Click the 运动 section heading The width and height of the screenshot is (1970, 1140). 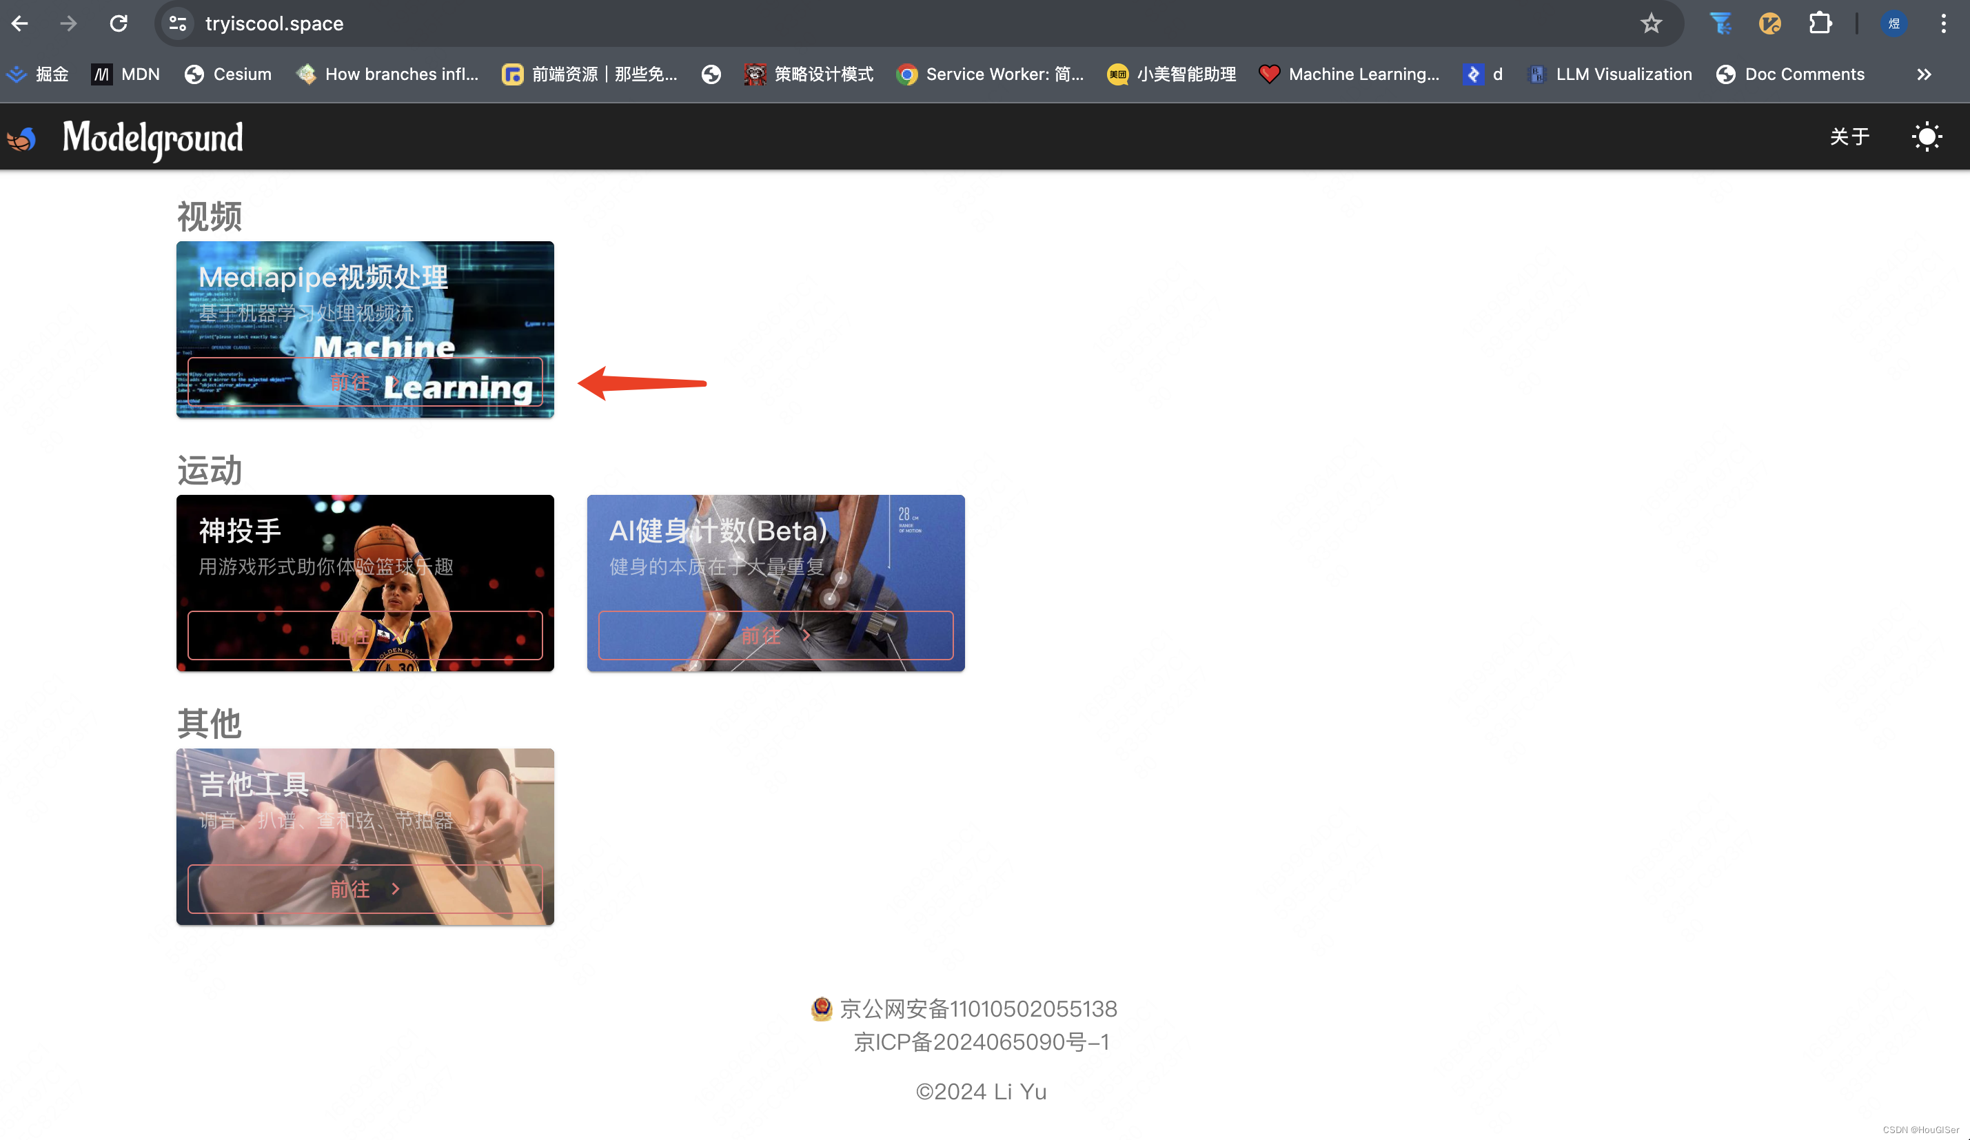(210, 471)
